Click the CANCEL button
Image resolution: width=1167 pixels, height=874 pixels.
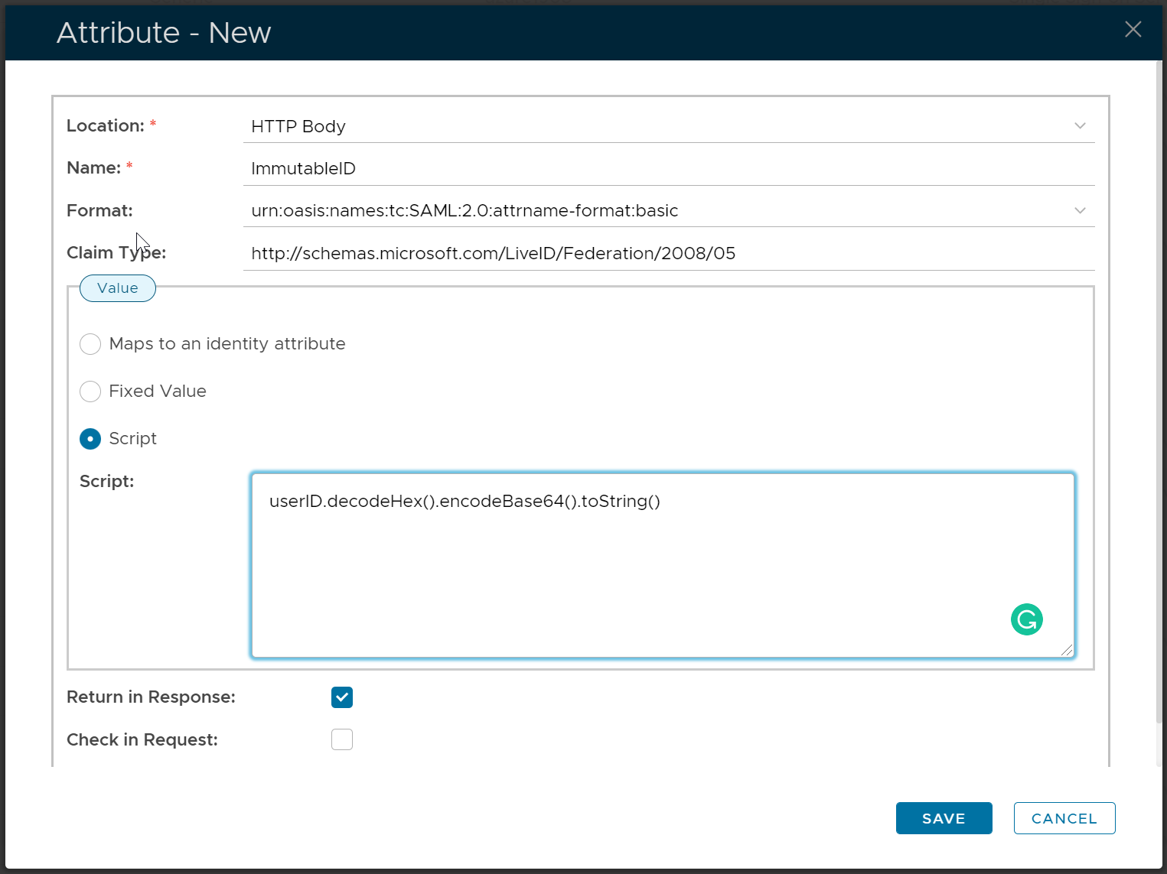point(1064,818)
